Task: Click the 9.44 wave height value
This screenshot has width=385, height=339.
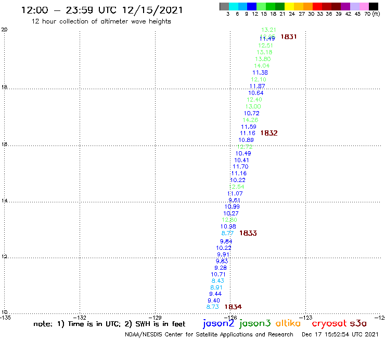Action: pyautogui.click(x=215, y=294)
